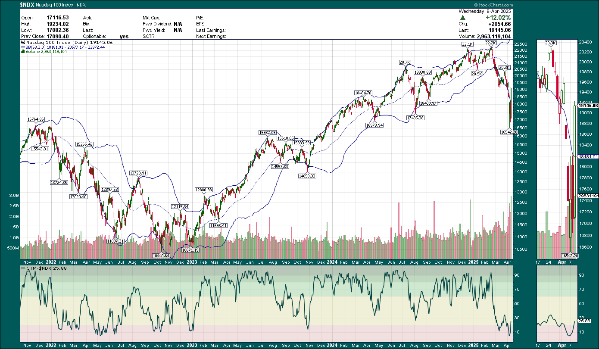Click the 14058.33 low price label

(308, 176)
